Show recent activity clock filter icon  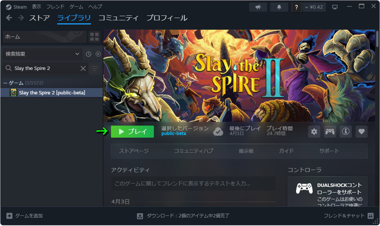(x=88, y=54)
